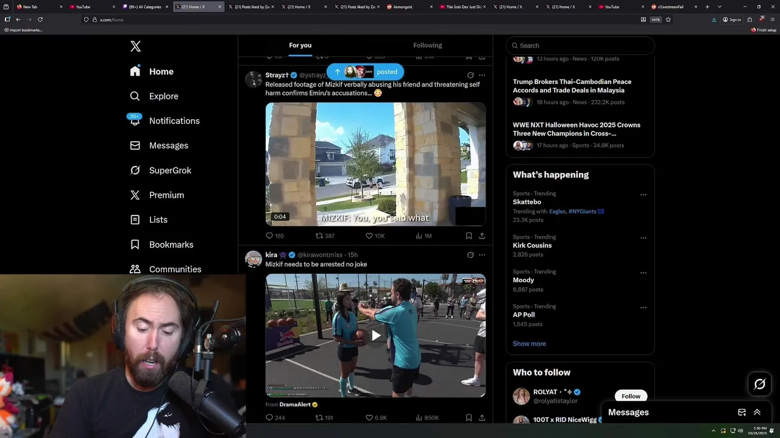The width and height of the screenshot is (780, 438).
Task: Open Trump Brokers Thai-Cambodian Peace news
Action: coord(580,91)
